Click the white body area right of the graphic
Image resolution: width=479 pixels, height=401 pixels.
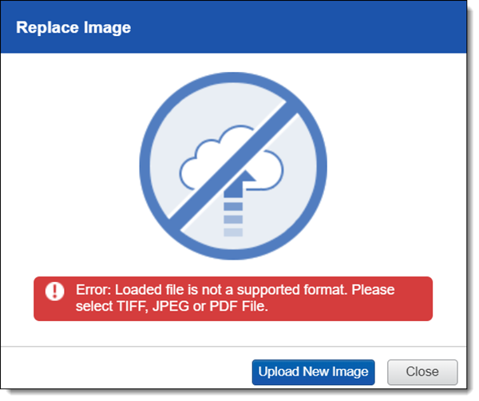(x=399, y=168)
